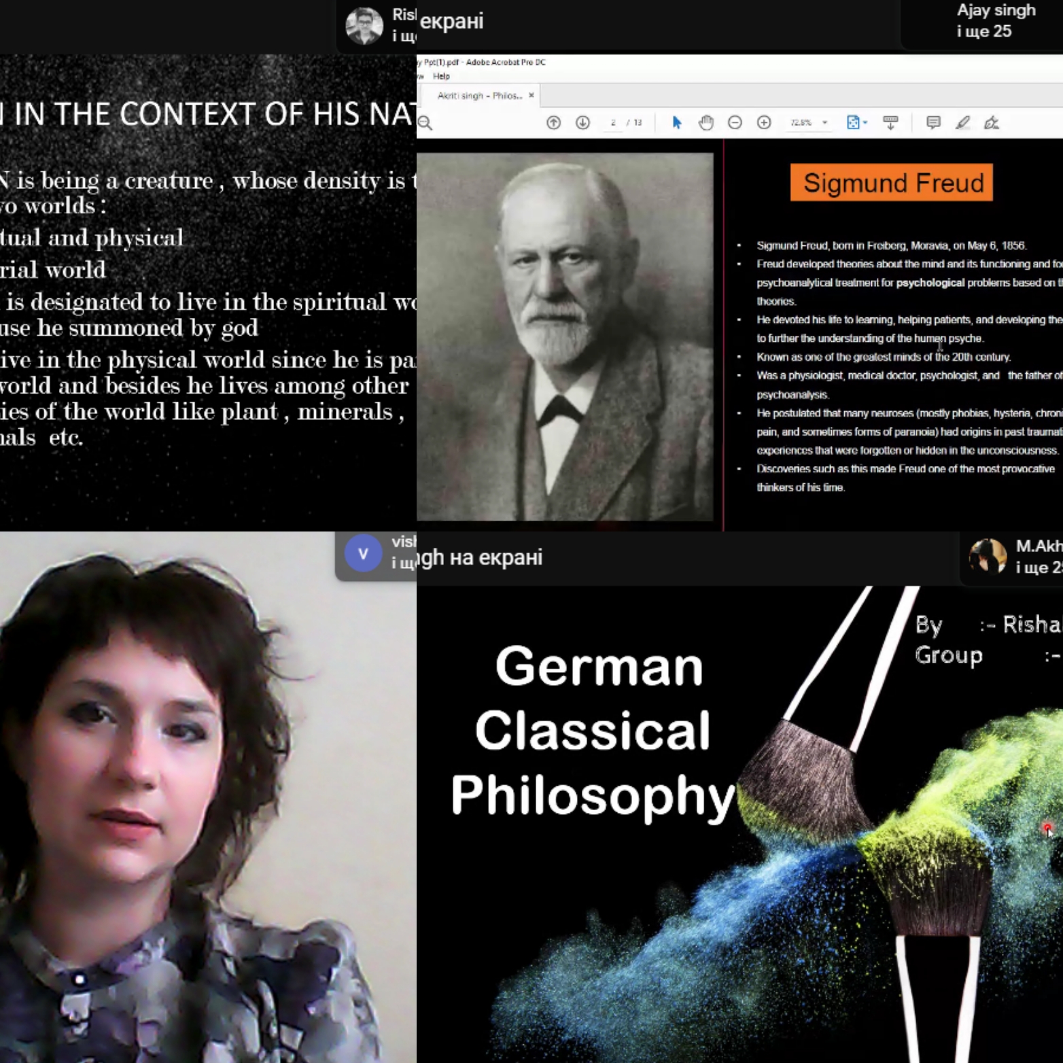
Task: Go to next page in Acrobat
Action: pos(582,122)
